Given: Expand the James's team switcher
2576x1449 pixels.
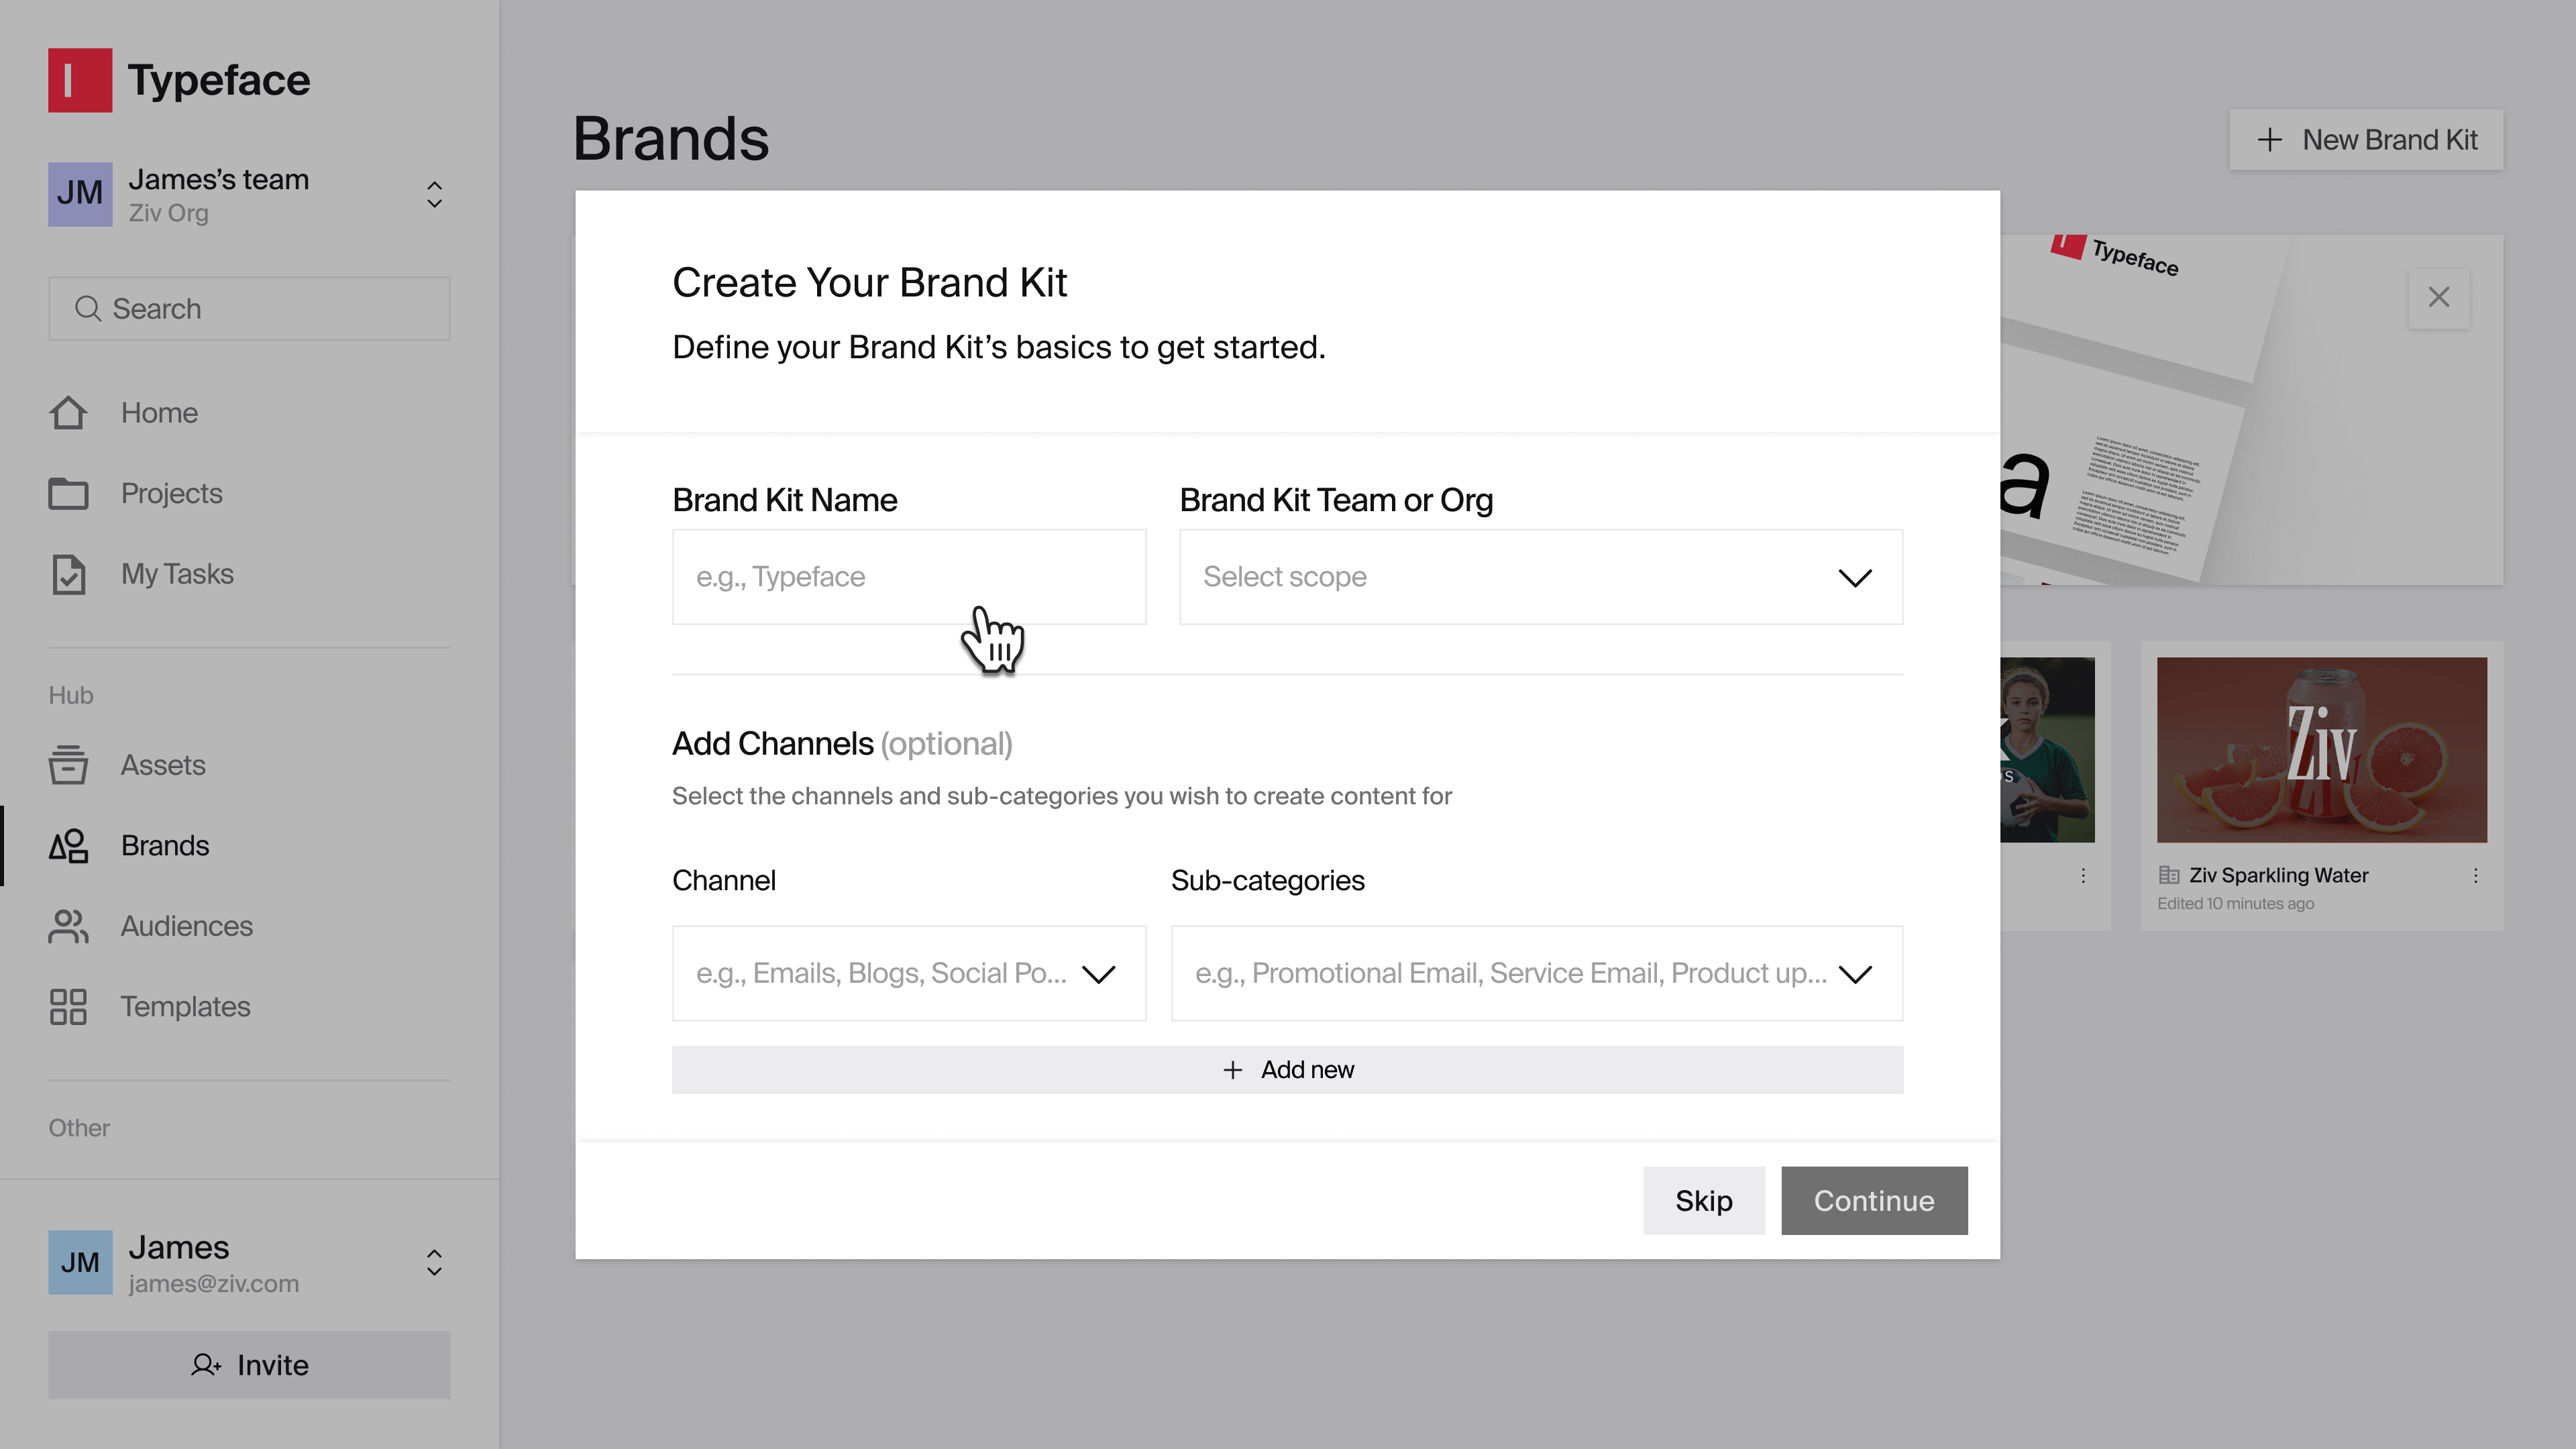Looking at the screenshot, I should pyautogui.click(x=434, y=195).
